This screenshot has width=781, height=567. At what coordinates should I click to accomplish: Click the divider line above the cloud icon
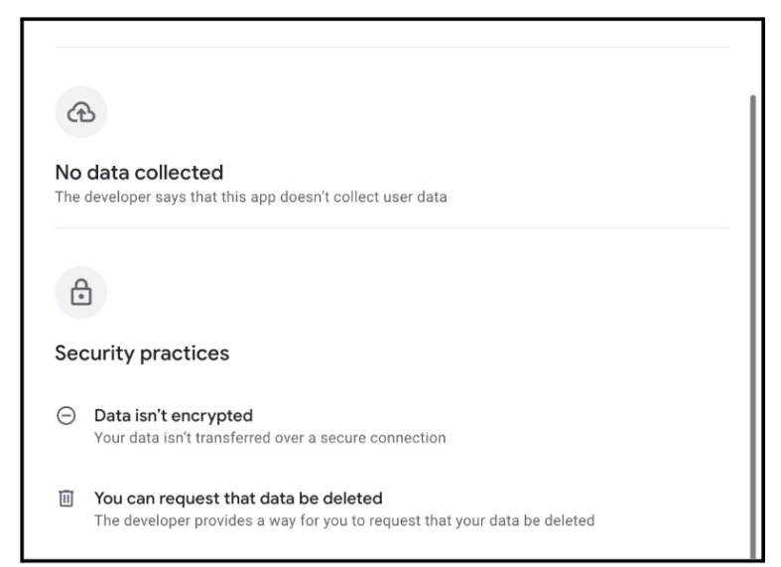tap(392, 48)
